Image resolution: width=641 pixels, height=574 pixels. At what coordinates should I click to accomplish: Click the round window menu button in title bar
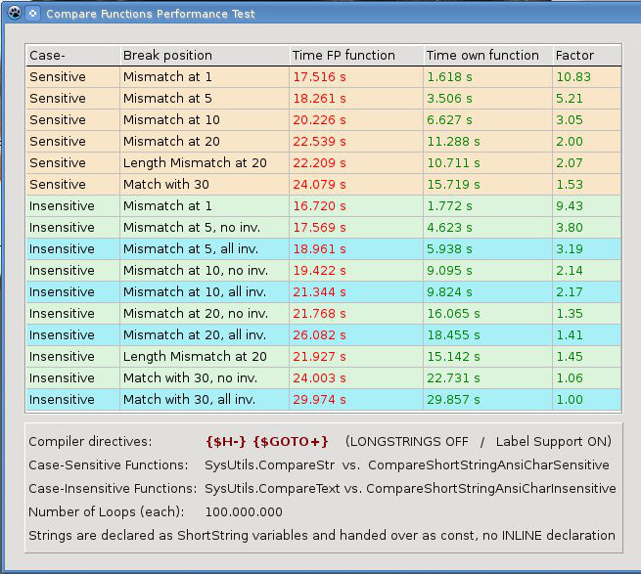(32, 14)
